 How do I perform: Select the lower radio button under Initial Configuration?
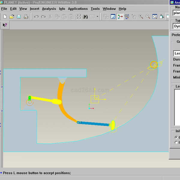(x=176, y=142)
